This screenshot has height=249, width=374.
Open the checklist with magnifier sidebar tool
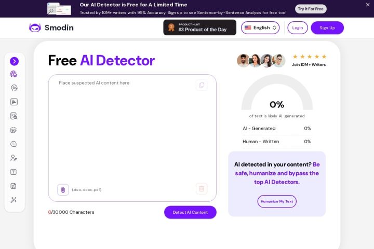coord(14,116)
